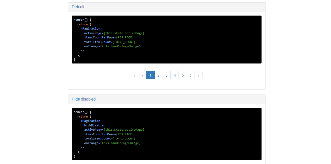Open page 5 in pagination
Viewport: 331px width, 164px height.
(x=183, y=75)
